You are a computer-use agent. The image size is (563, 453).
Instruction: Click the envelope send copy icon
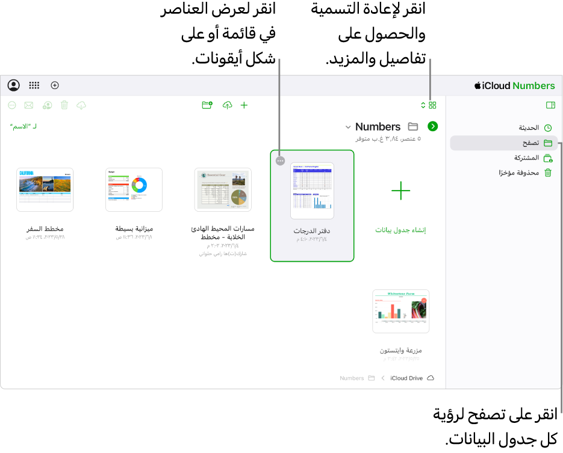pos(29,105)
